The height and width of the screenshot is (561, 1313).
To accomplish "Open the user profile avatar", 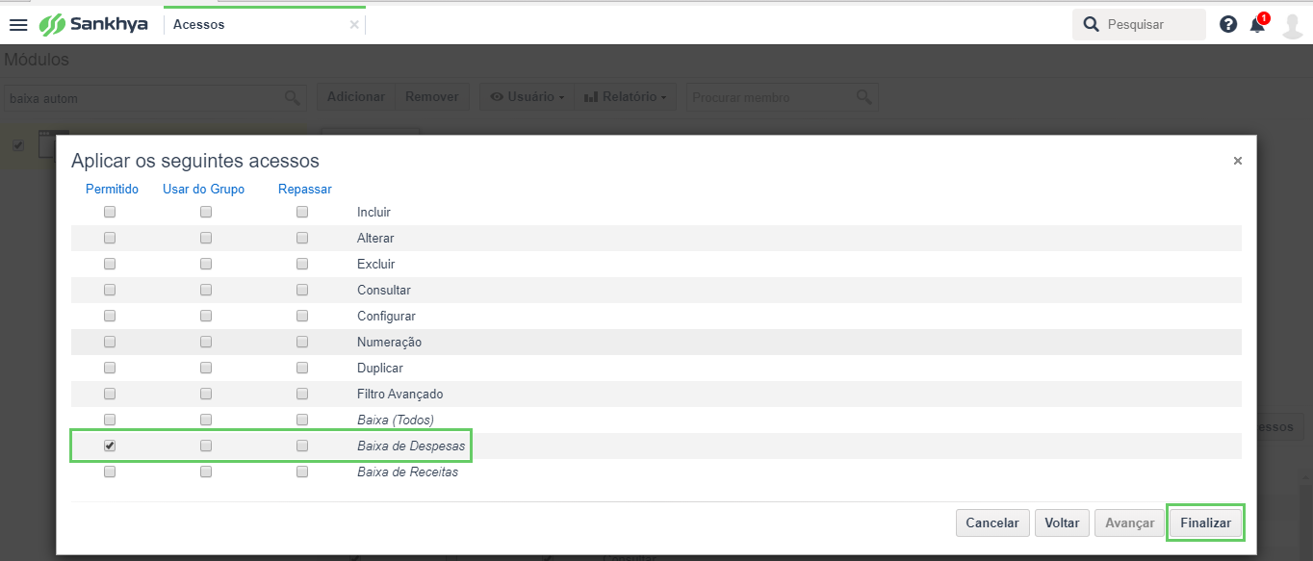I will 1293,25.
